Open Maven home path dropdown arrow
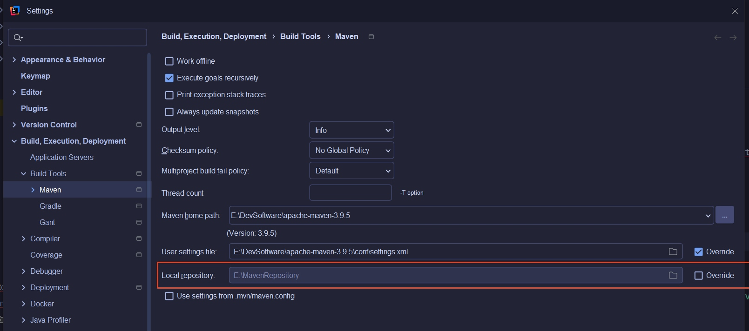This screenshot has height=331, width=749. pos(708,216)
